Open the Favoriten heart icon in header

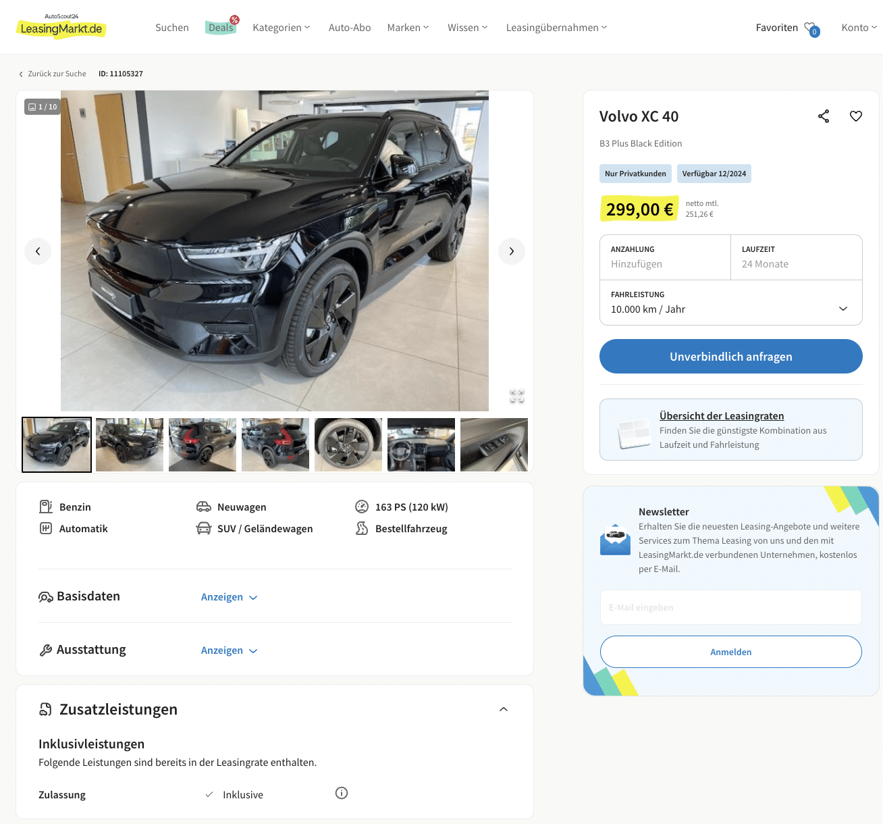[x=811, y=28]
